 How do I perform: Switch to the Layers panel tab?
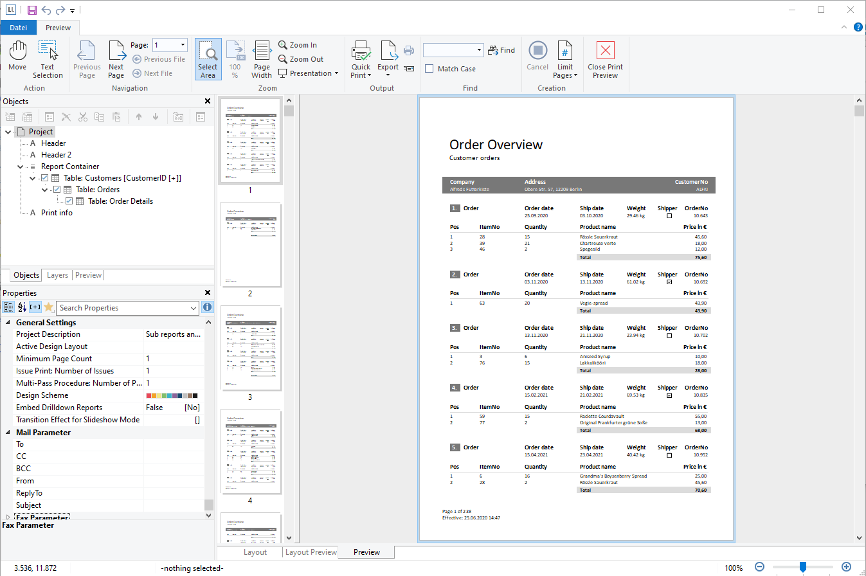pos(57,275)
